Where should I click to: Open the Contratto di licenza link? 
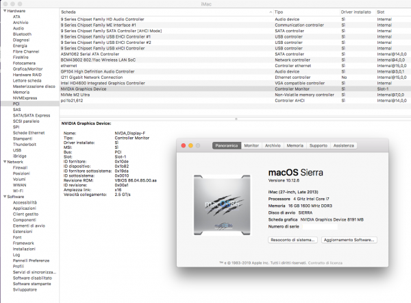point(325,263)
